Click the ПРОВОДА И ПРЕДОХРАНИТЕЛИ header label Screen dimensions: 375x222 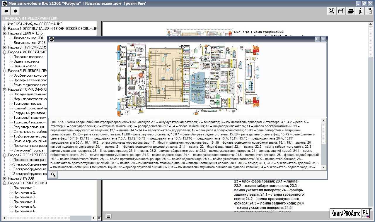coord(30,18)
